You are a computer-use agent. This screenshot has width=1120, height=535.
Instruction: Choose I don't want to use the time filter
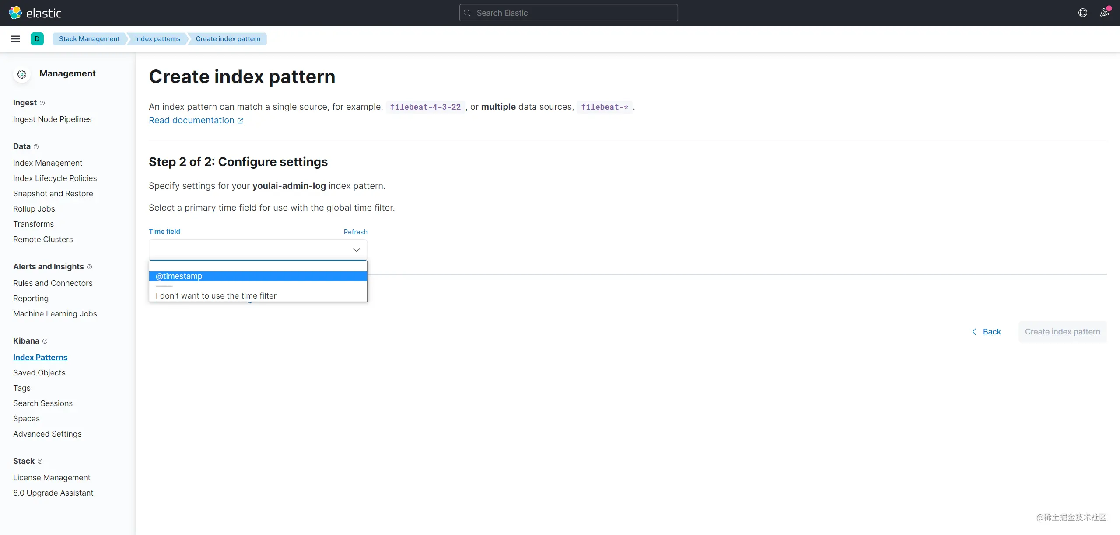coord(258,296)
